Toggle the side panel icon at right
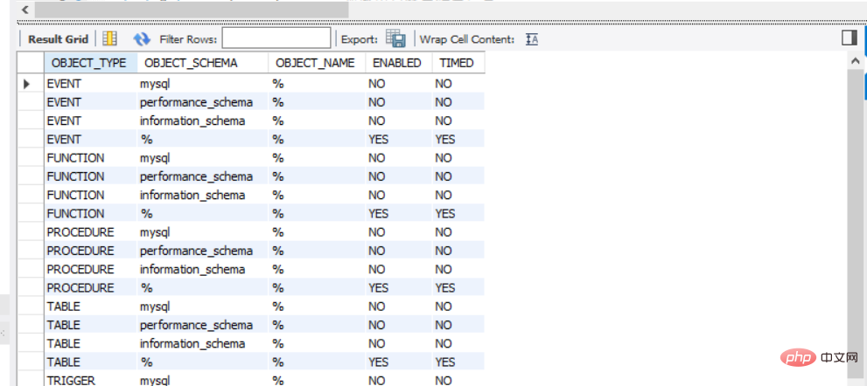Screen dimensions: 867x386 coord(849,38)
